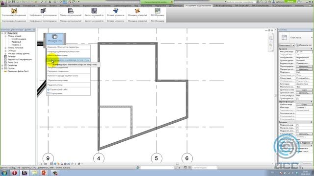314x176 pixels.
Task: Expand the Группы tree node
Action: [x=2, y=68]
